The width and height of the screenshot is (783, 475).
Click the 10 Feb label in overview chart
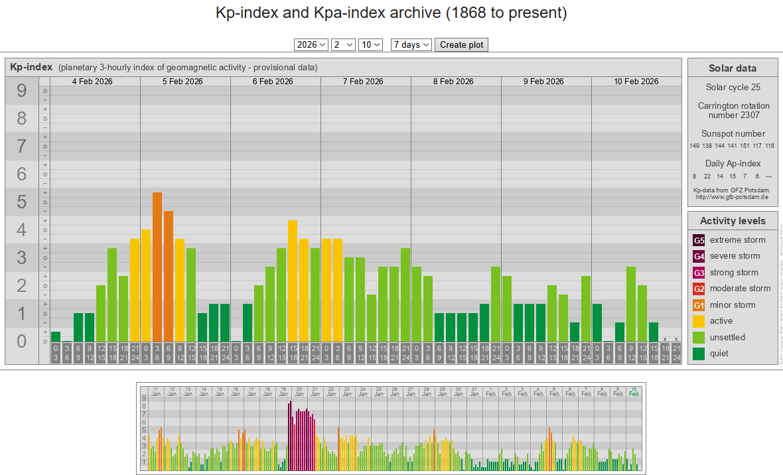tap(634, 391)
